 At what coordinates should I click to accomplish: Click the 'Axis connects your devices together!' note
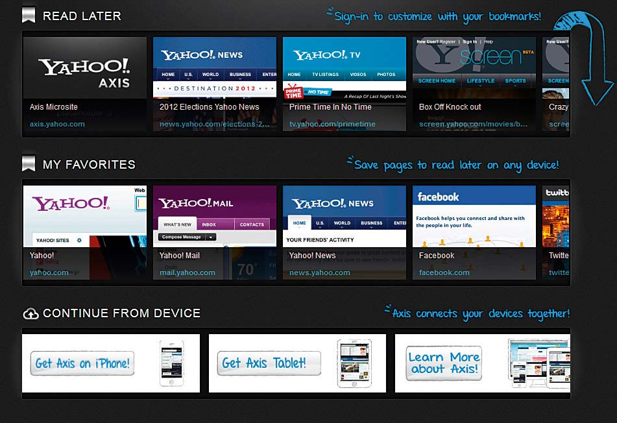481,313
